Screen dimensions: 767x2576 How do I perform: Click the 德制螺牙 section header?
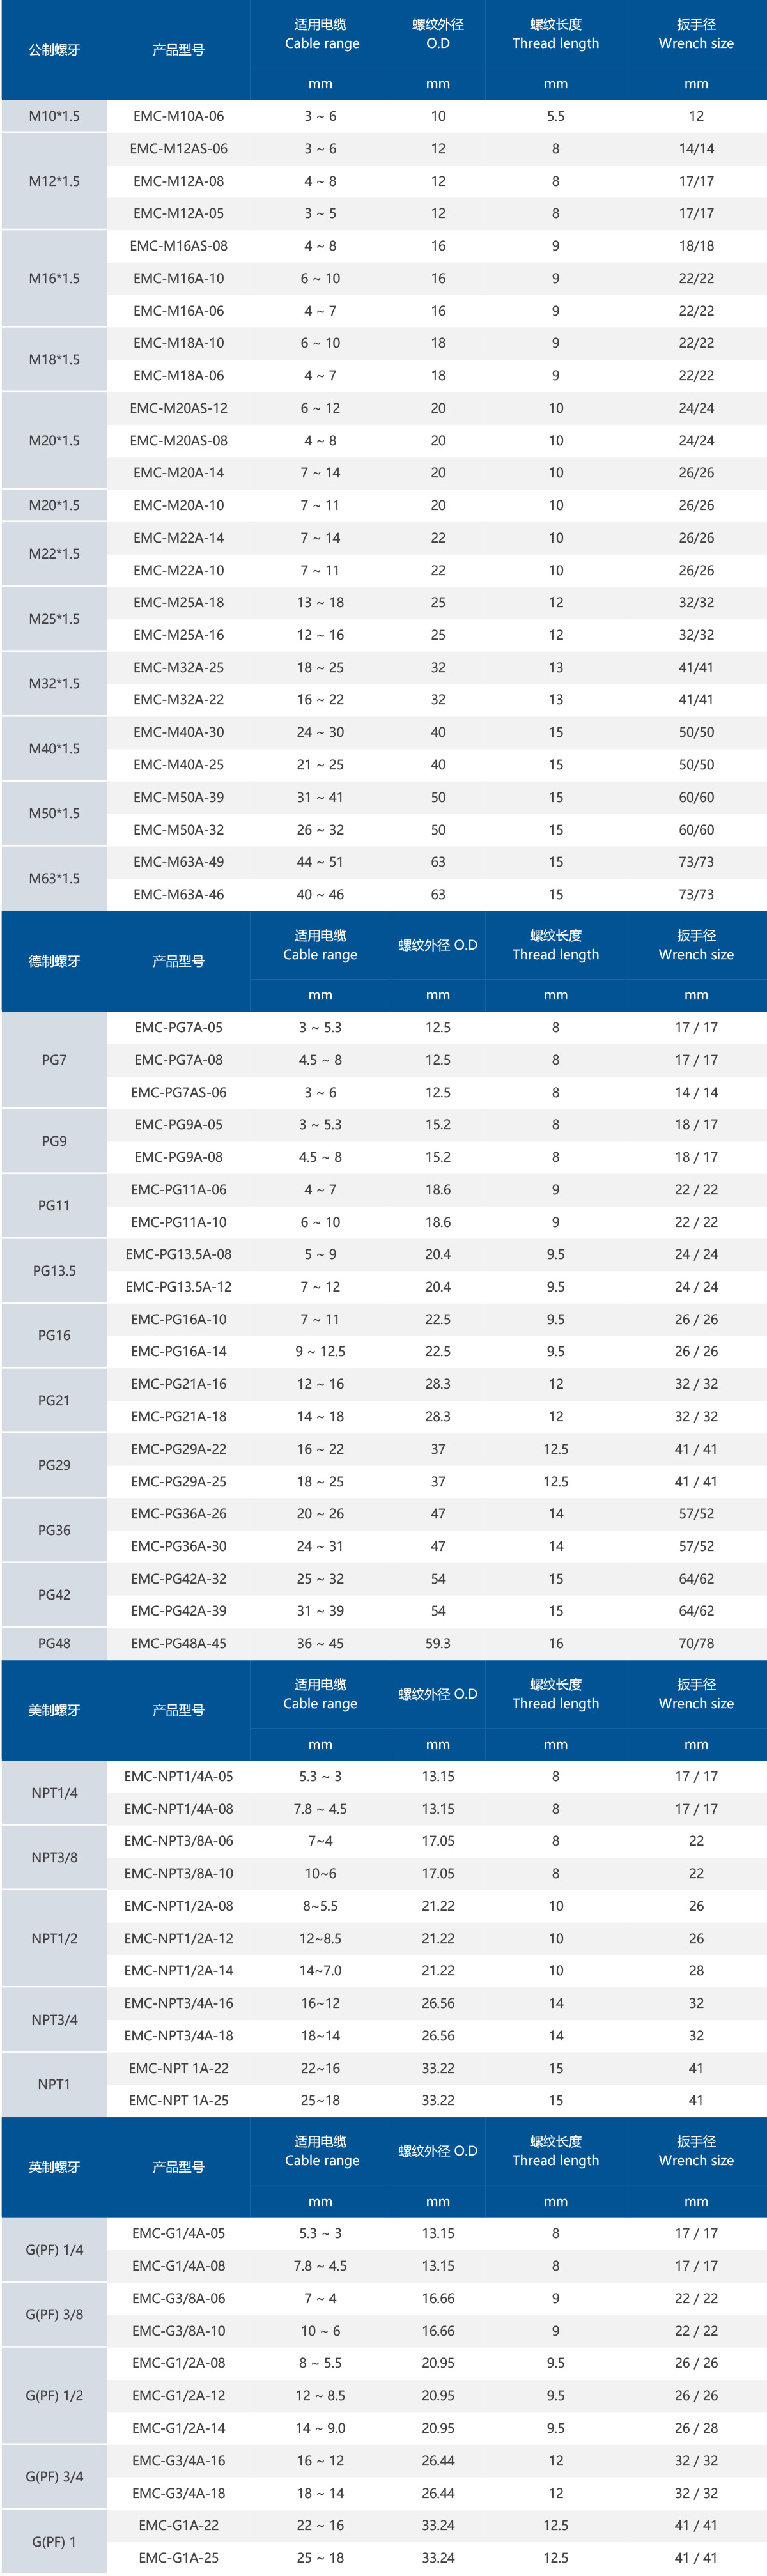54,961
